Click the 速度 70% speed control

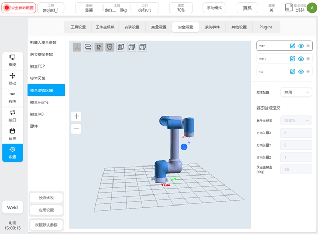[x=181, y=8]
